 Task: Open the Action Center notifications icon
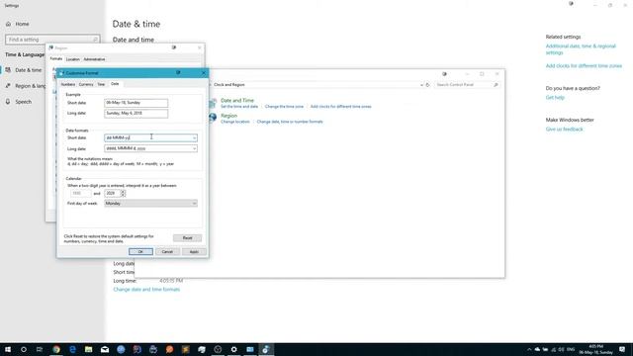(x=622, y=349)
